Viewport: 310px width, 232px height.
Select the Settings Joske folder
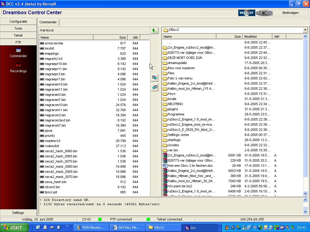[232, 135]
